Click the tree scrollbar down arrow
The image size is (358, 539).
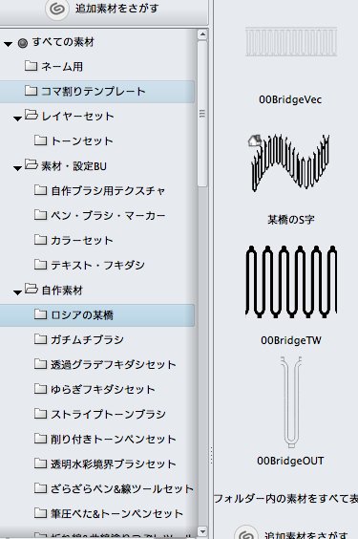[202, 531]
